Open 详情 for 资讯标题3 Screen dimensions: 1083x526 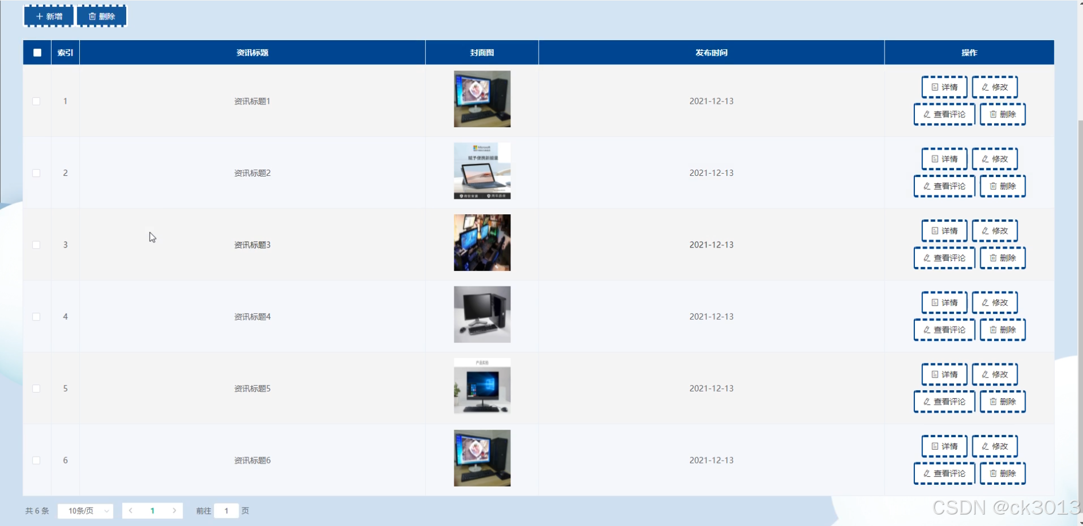click(x=944, y=231)
